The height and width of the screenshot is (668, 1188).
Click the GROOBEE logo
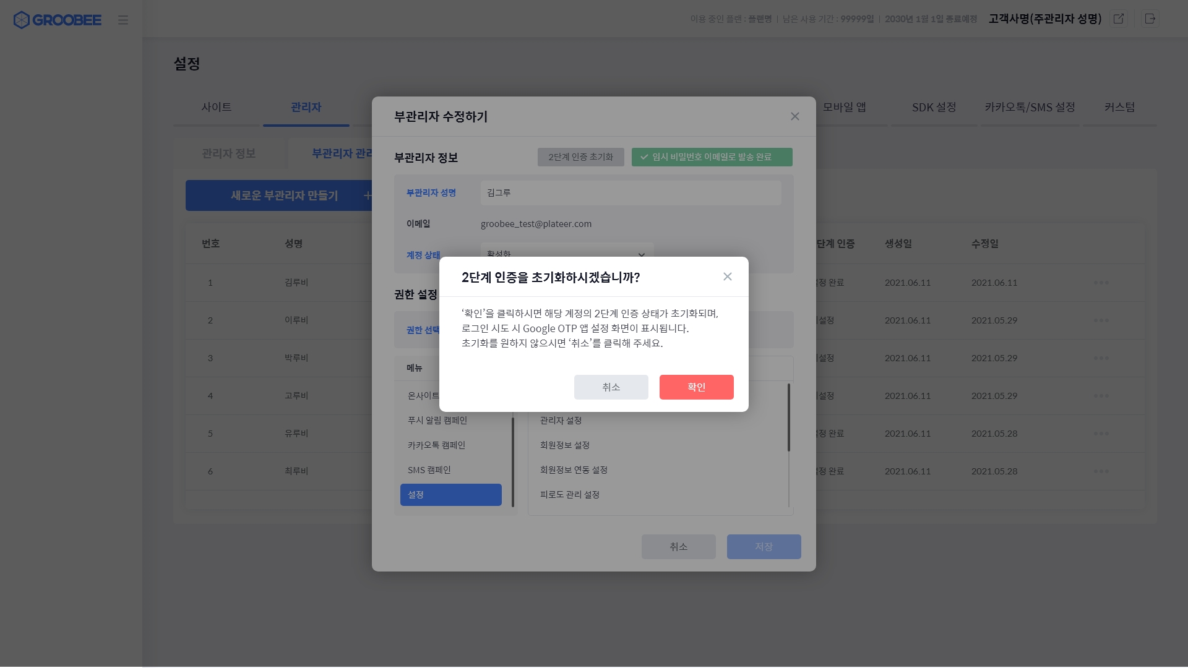point(58,20)
